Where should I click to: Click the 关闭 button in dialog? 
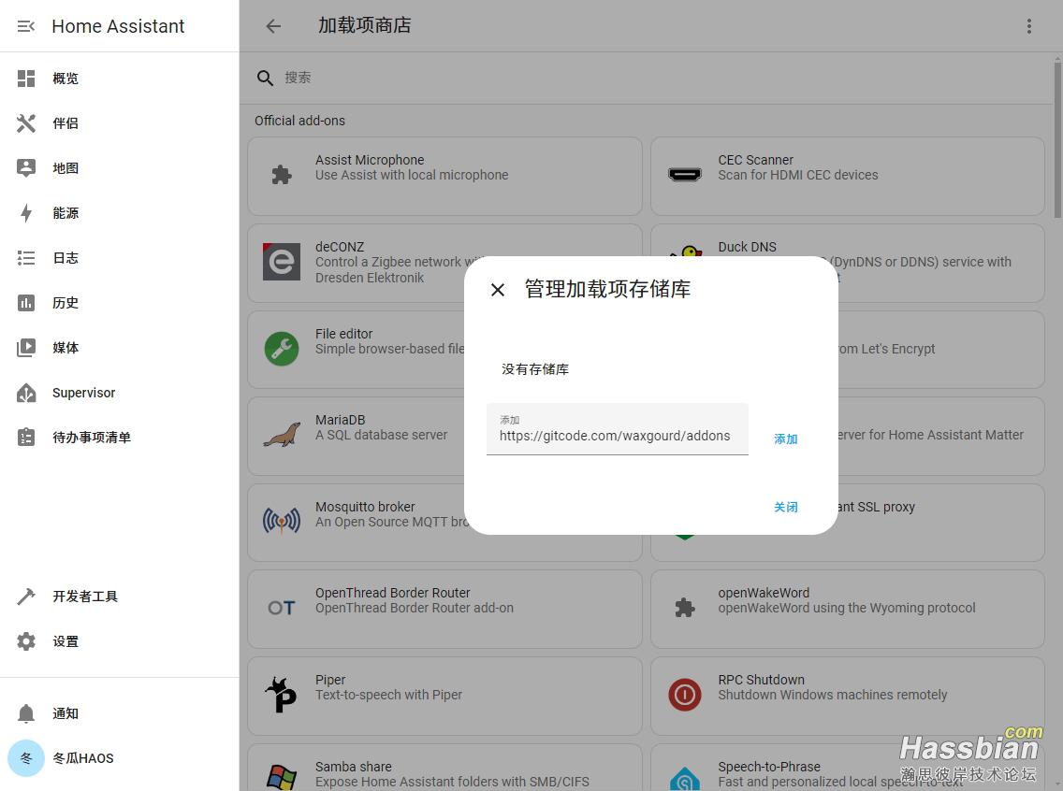click(786, 508)
